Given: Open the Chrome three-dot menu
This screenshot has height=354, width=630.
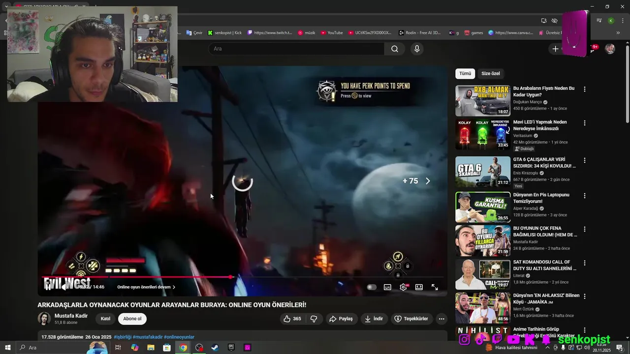Looking at the screenshot, I should point(622,21).
